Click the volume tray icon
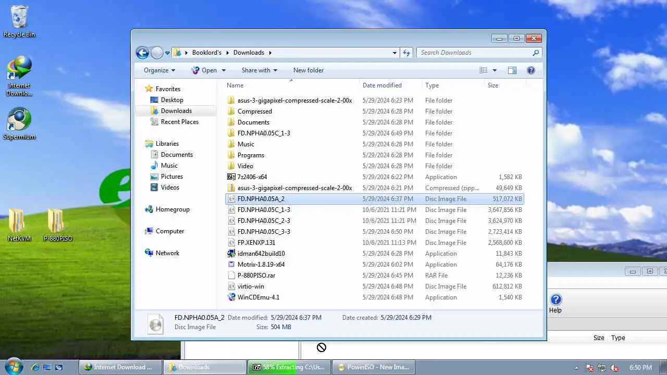Viewport: 667px width, 375px height. pyautogui.click(x=614, y=367)
